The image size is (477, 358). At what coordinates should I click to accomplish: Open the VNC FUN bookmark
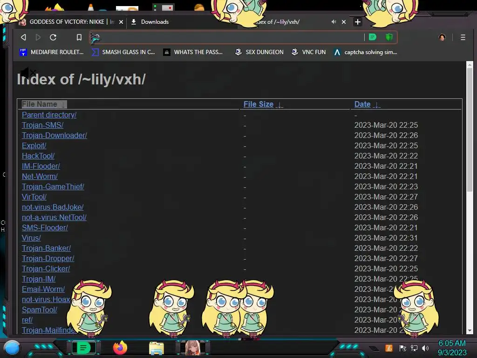(x=308, y=52)
